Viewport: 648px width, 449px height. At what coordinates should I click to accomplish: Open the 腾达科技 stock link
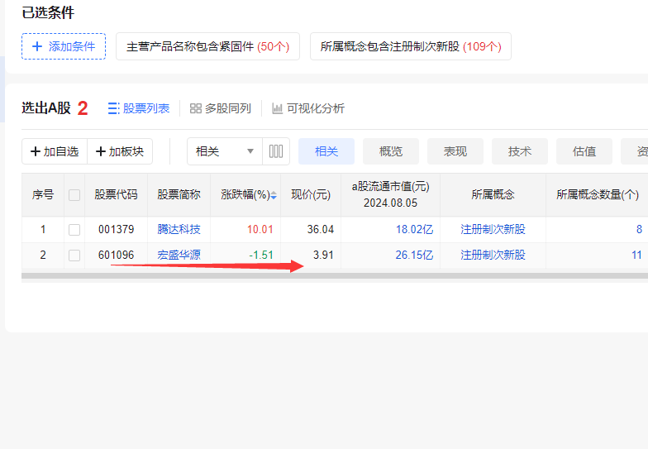point(179,230)
